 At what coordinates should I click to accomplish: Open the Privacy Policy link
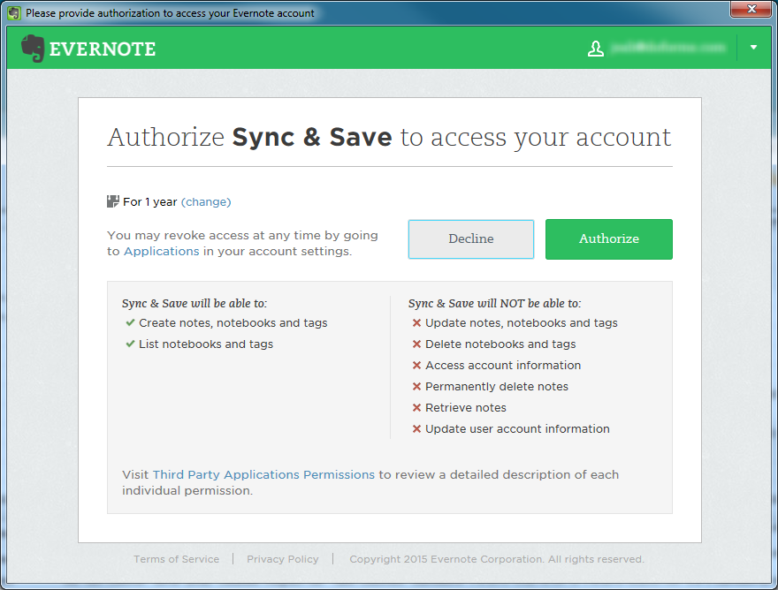click(x=283, y=559)
